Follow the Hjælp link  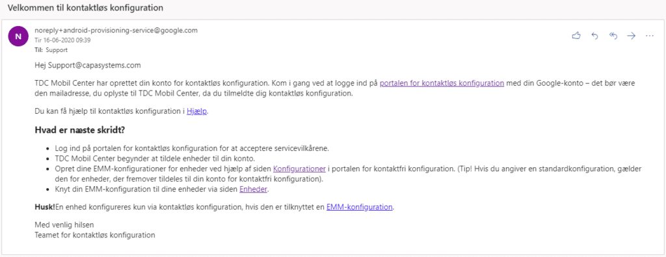coord(198,112)
